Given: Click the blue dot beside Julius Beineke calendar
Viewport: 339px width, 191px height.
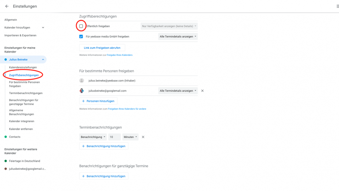Looking at the screenshot, I should (5, 60).
